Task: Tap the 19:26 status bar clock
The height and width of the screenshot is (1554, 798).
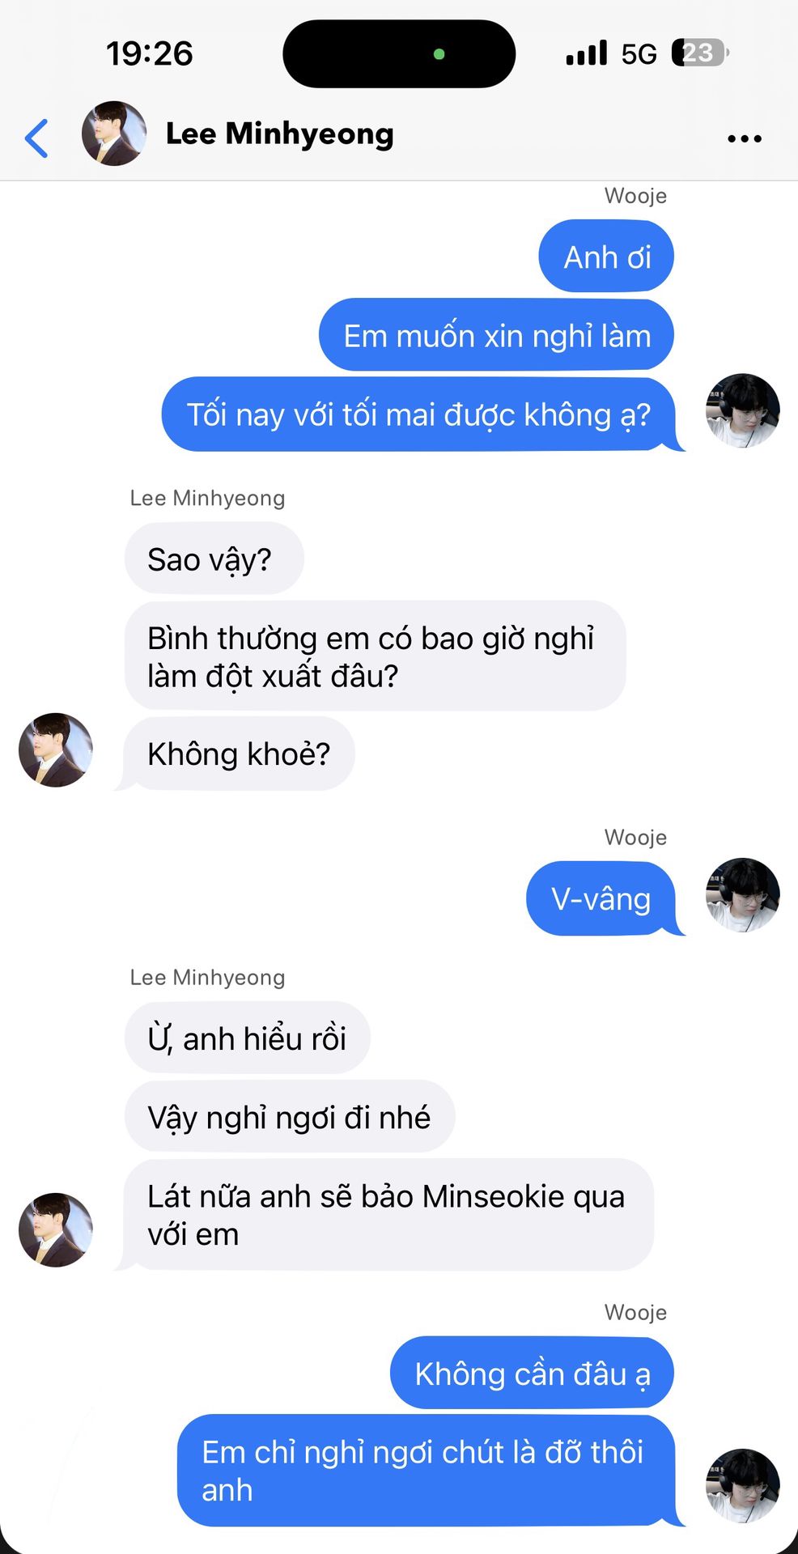Action: pyautogui.click(x=150, y=53)
